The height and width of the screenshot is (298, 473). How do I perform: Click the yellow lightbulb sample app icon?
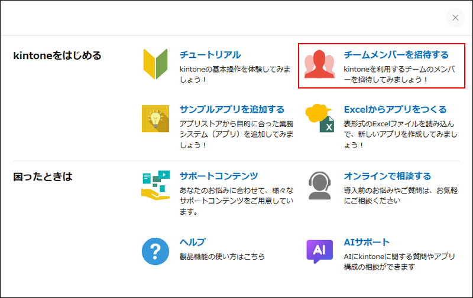coord(155,119)
